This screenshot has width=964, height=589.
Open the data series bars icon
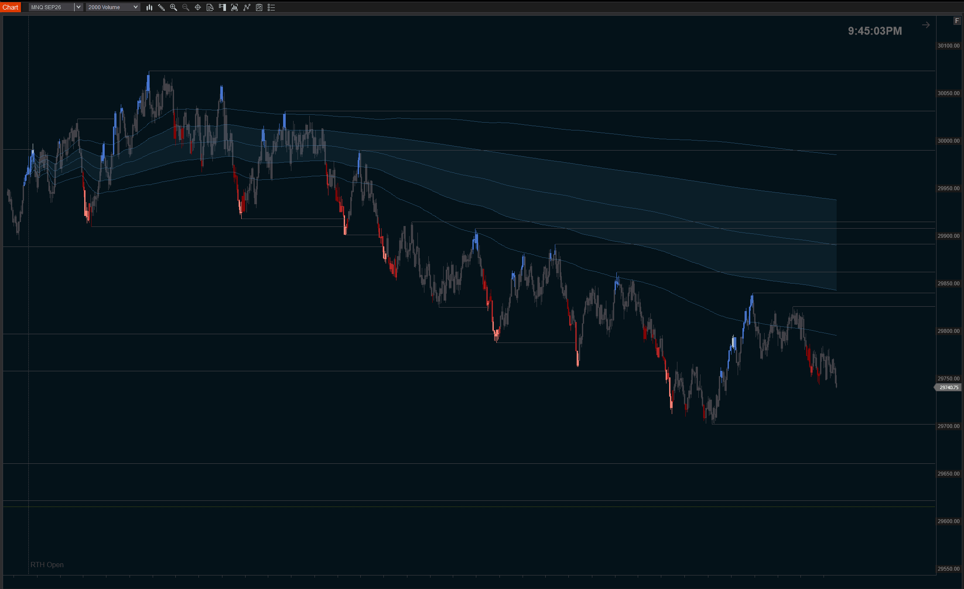point(235,7)
